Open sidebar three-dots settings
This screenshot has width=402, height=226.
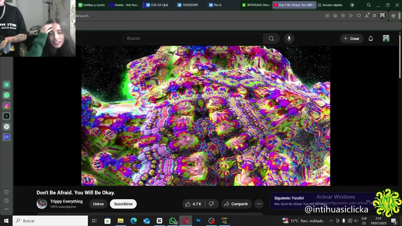coord(6,209)
